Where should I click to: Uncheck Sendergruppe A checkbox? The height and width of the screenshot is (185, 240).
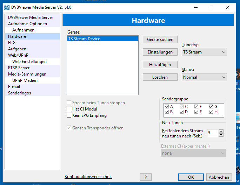tap(167, 107)
